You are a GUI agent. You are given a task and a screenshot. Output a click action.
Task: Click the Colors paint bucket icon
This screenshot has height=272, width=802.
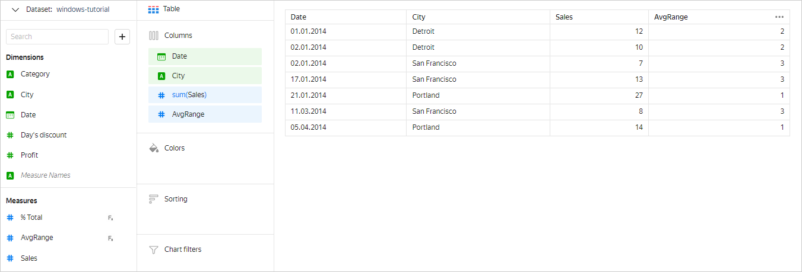(154, 148)
